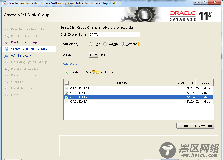Select the ORCL:DATA4 disk path cell

(x=123, y=102)
